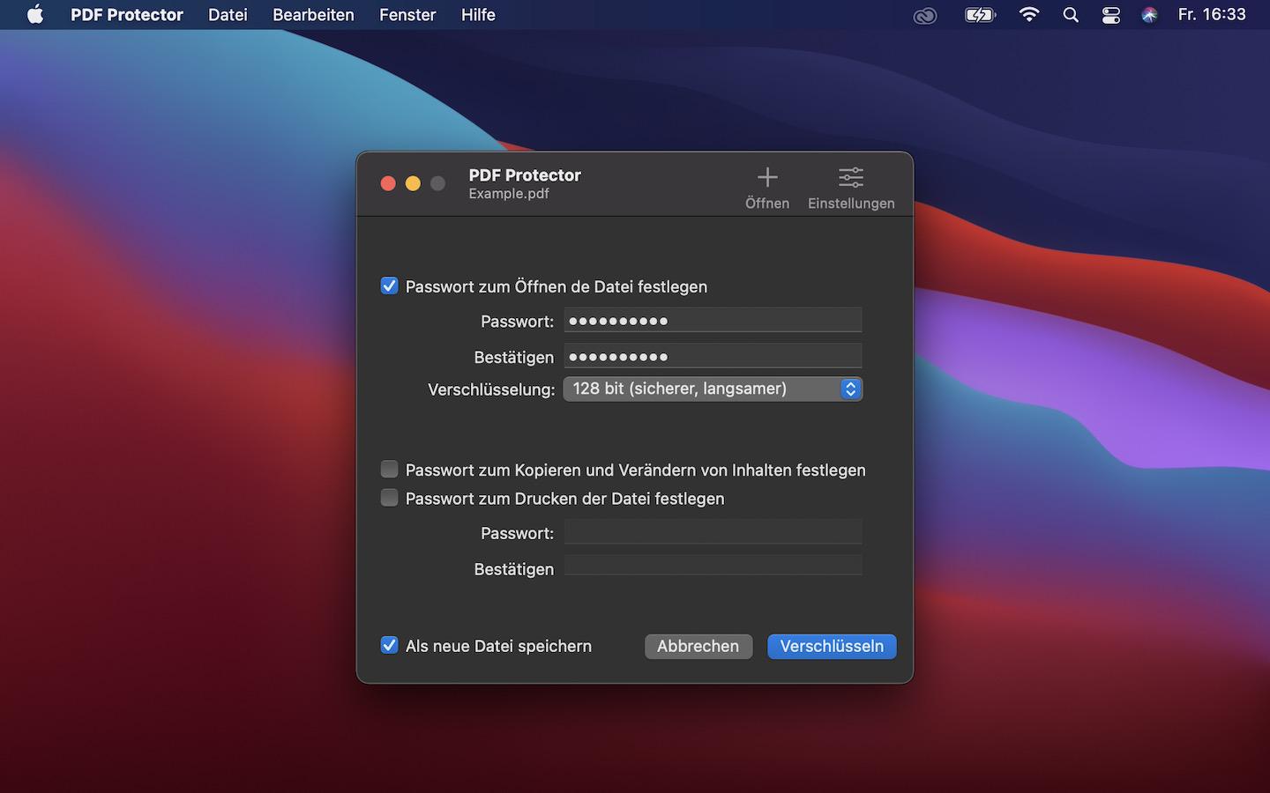Screen dimensions: 1270x793
Task: Open the Datei menu
Action: coord(228,15)
